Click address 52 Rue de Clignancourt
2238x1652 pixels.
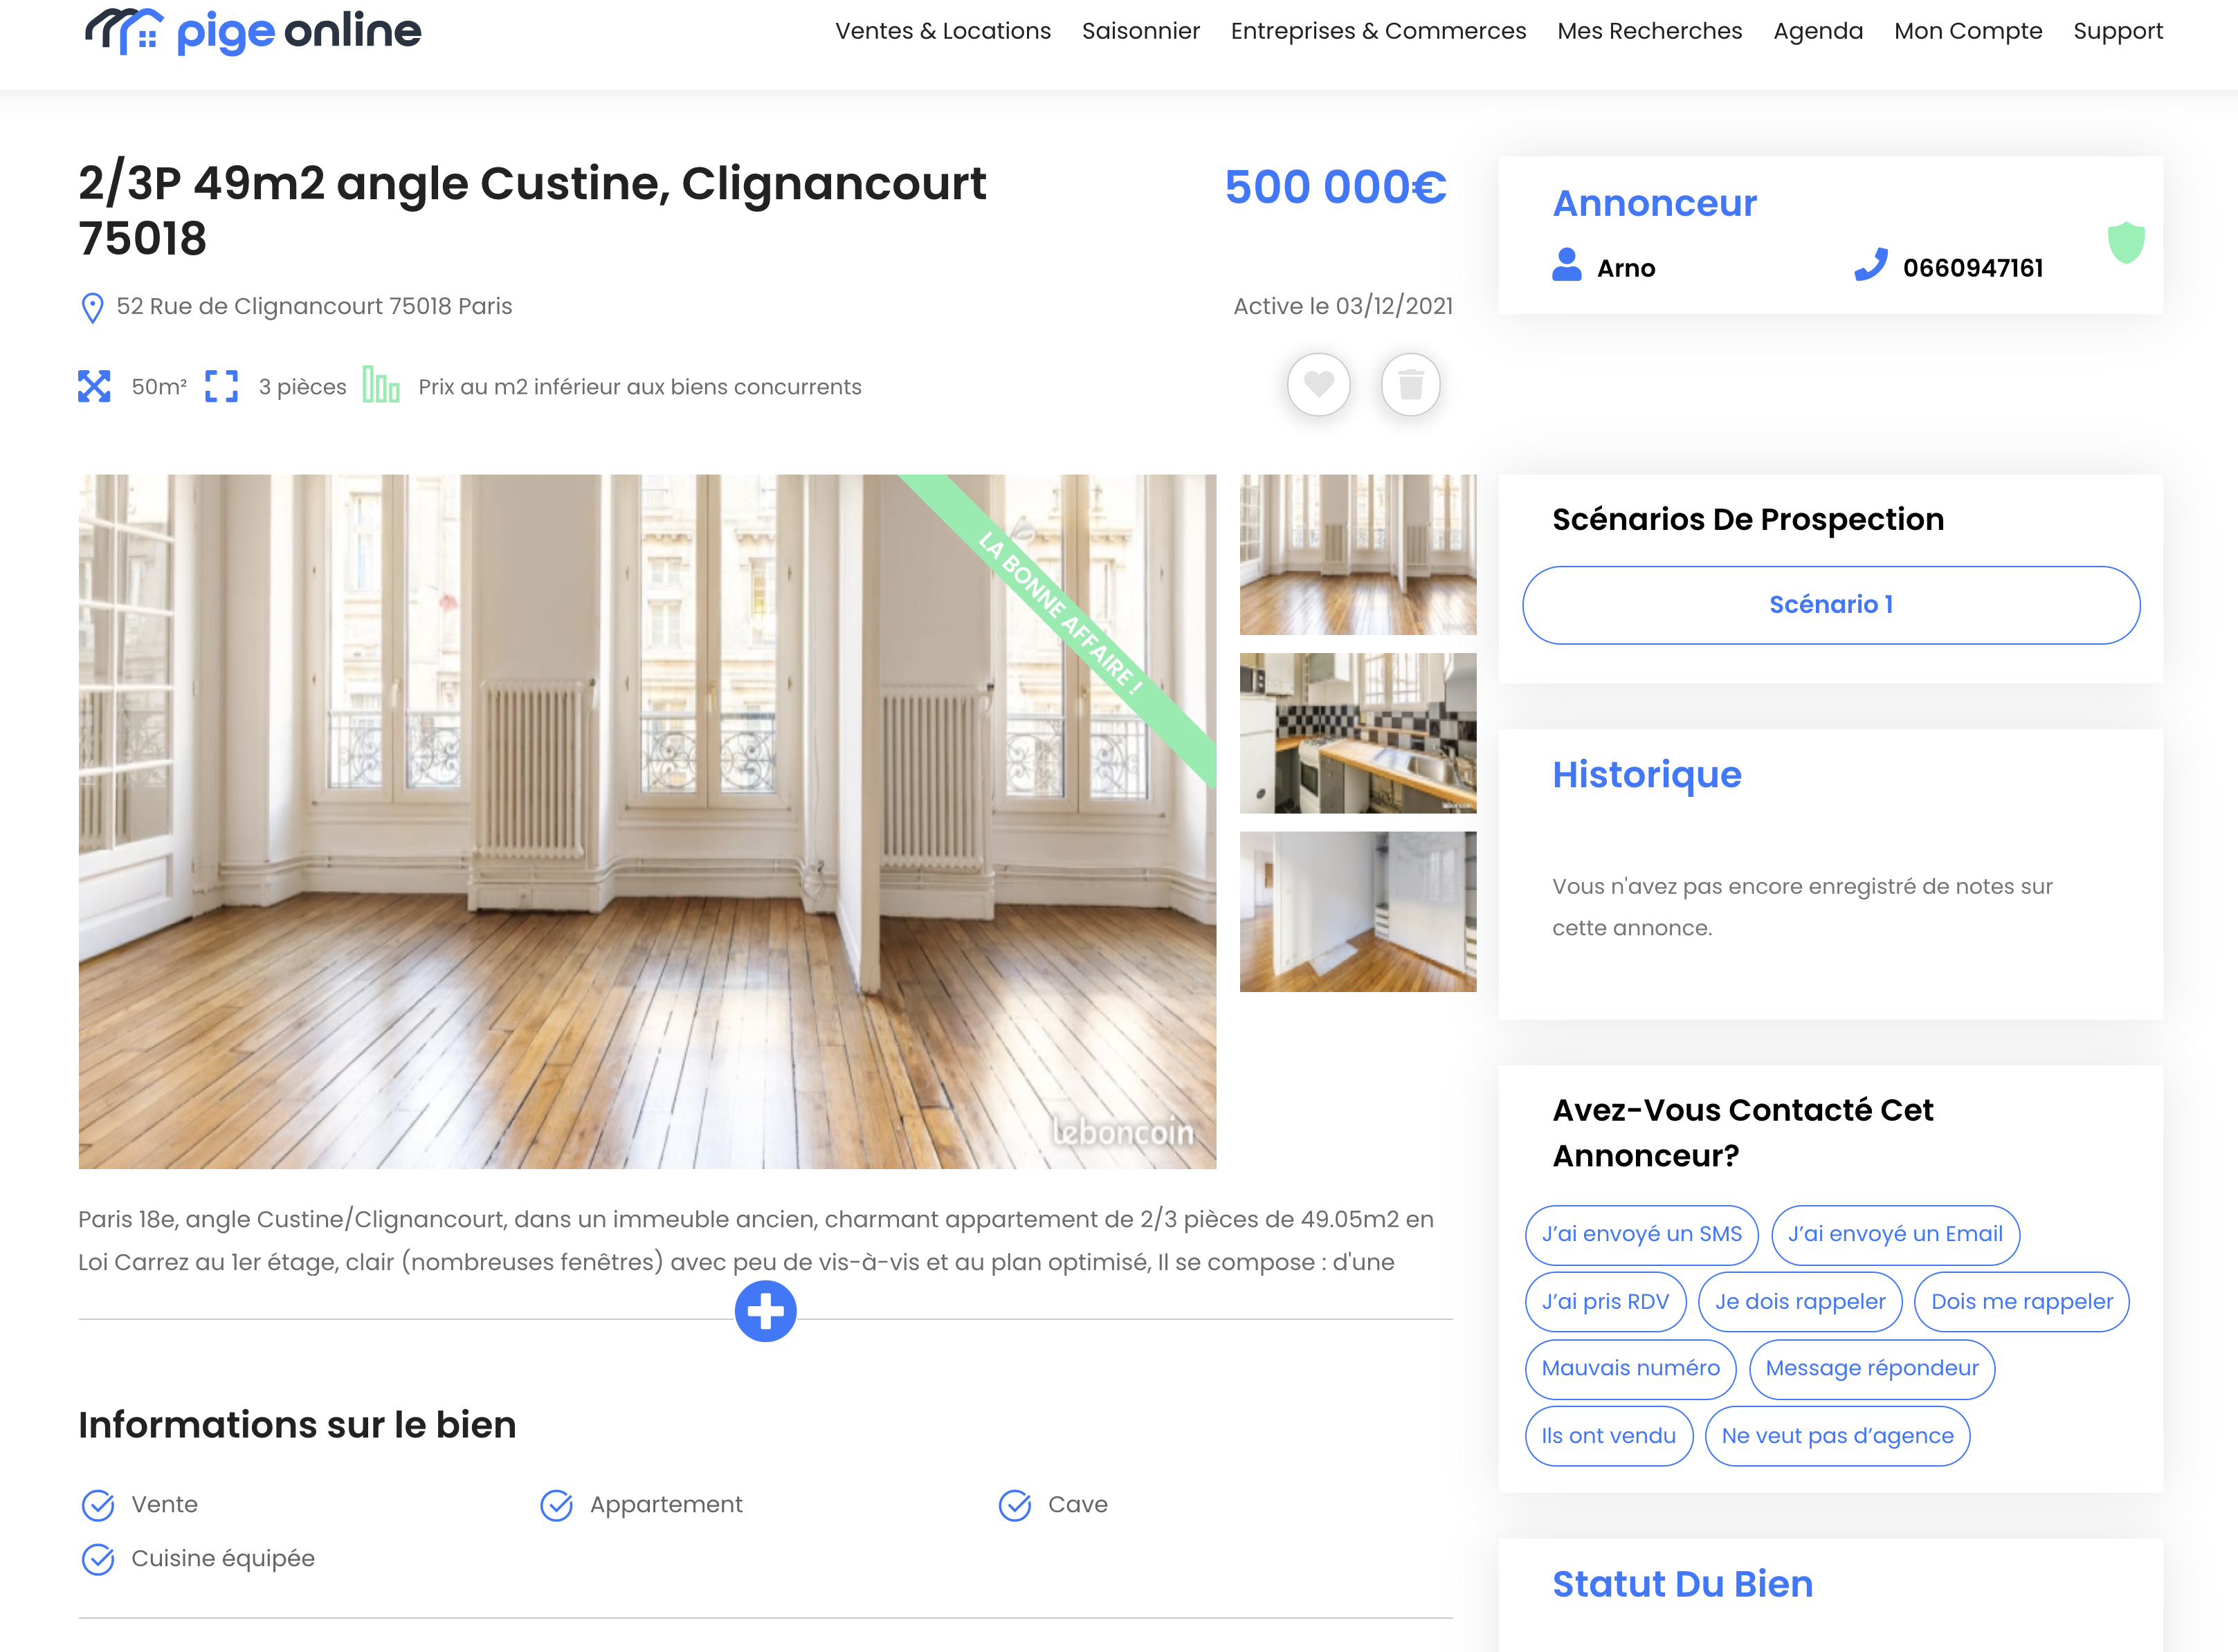pos(314,306)
